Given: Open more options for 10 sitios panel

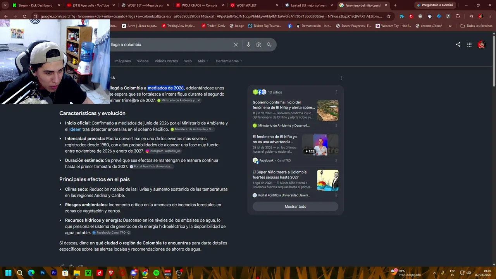Looking at the screenshot, I should click(336, 92).
